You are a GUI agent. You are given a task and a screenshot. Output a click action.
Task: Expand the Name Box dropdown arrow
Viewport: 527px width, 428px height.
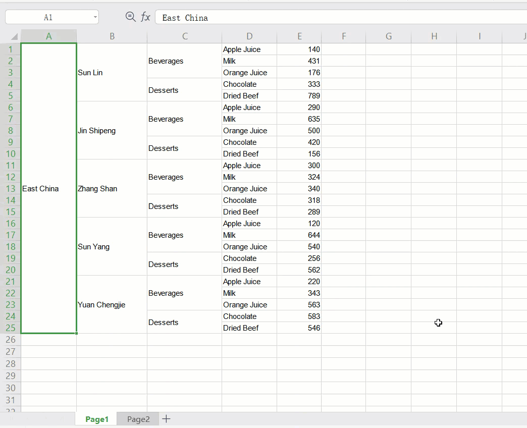coord(95,17)
